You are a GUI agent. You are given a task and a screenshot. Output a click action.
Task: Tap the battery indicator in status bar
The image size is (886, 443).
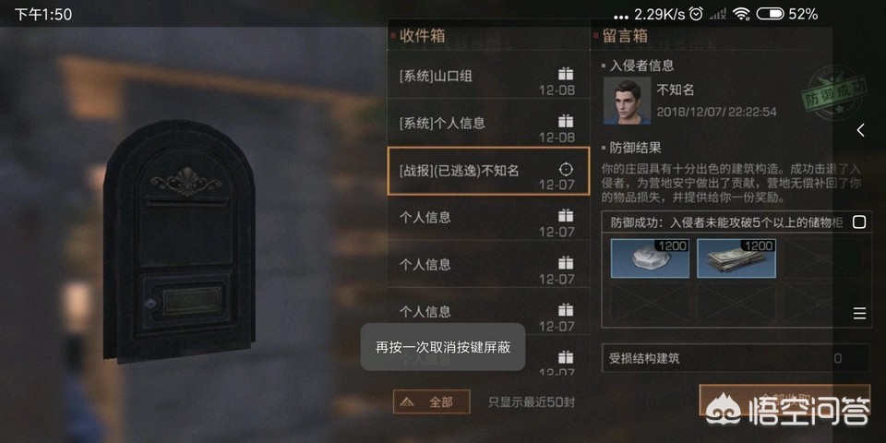(770, 14)
